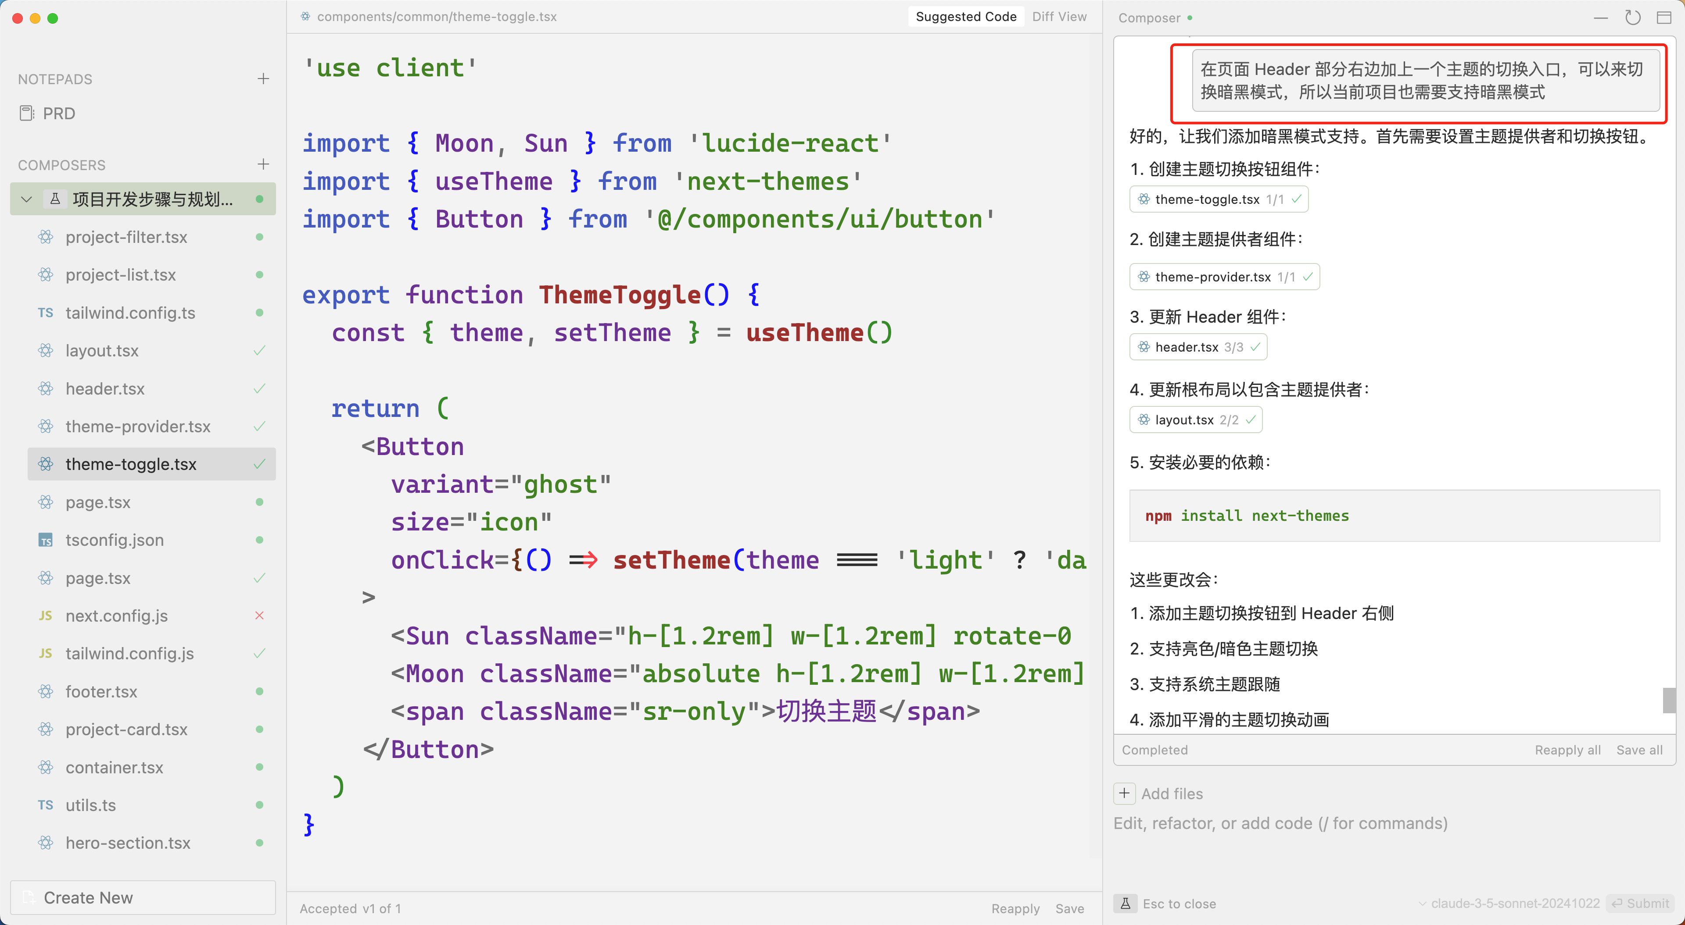Click the tsconfig.json file type icon
This screenshot has height=925, width=1685.
coord(46,540)
